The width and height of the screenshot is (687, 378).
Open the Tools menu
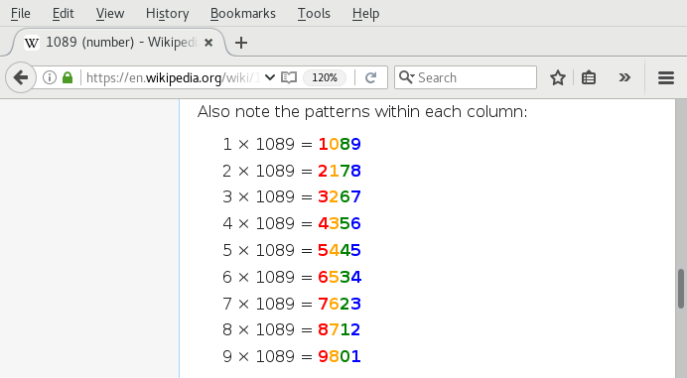(x=314, y=14)
